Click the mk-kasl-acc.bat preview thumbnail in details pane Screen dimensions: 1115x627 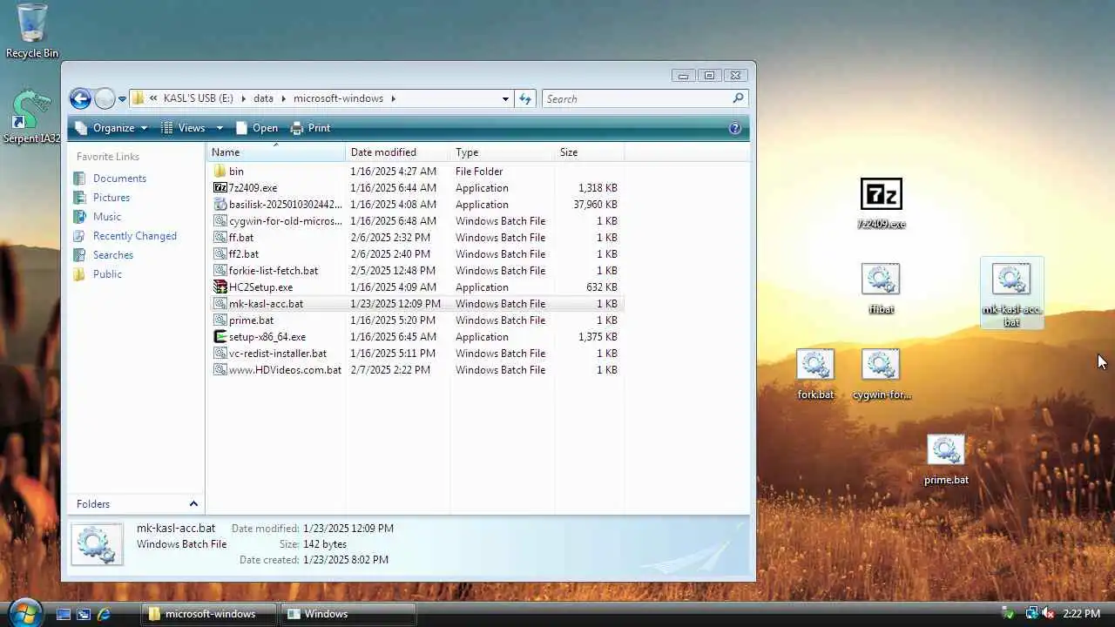pos(97,544)
